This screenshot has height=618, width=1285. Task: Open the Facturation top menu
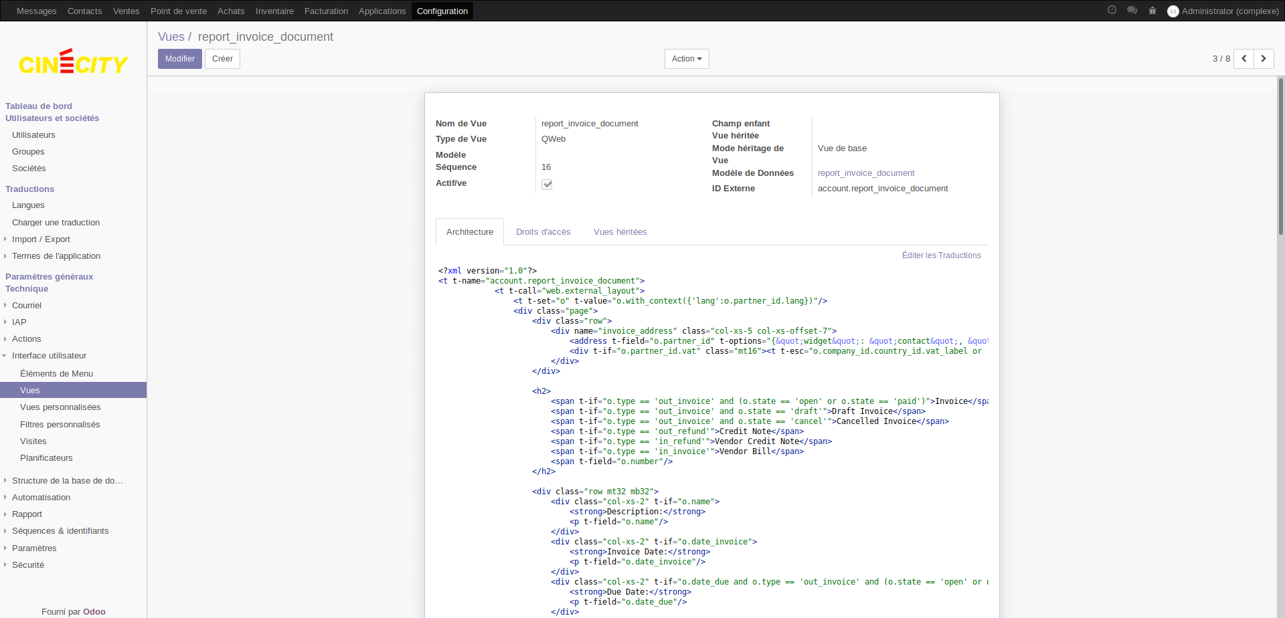[326, 11]
